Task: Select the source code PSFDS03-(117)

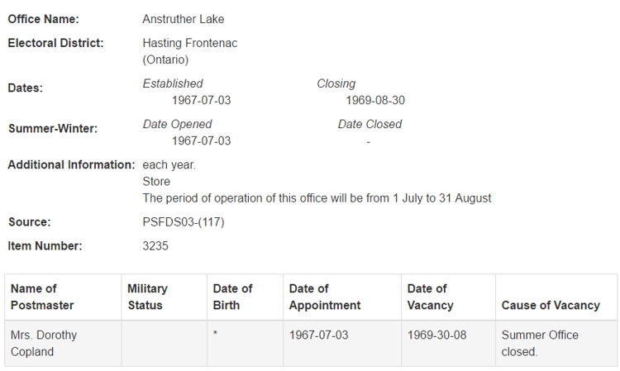Action: 184,222
